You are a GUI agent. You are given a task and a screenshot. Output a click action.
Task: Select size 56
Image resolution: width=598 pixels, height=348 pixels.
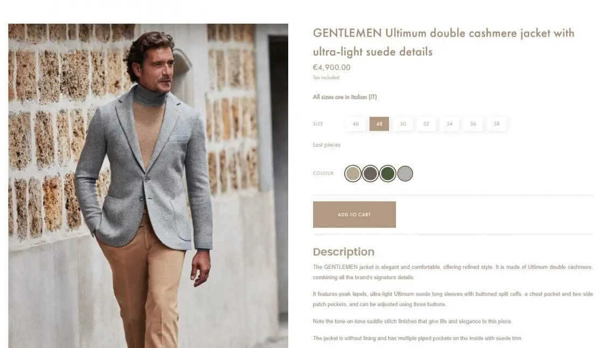click(x=473, y=124)
